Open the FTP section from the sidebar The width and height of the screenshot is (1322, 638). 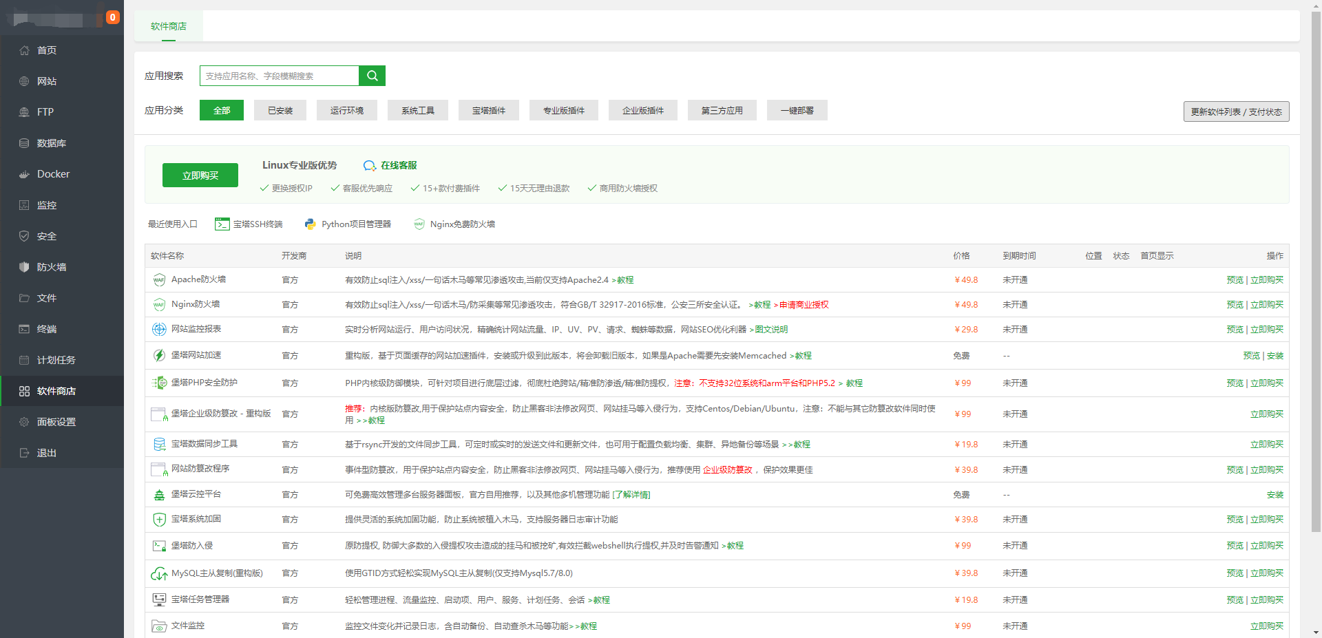point(44,111)
